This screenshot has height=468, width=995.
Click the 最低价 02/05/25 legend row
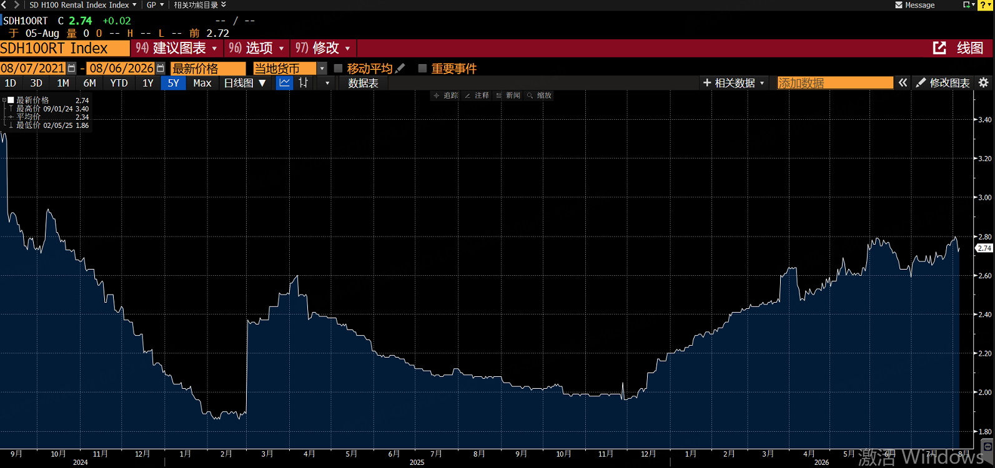point(49,125)
